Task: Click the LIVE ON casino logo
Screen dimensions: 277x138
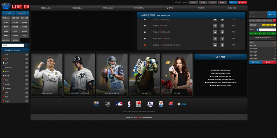Action: [x=15, y=6]
